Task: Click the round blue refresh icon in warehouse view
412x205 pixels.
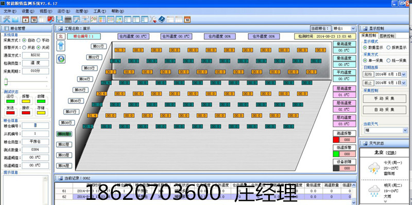Action: pos(61,59)
